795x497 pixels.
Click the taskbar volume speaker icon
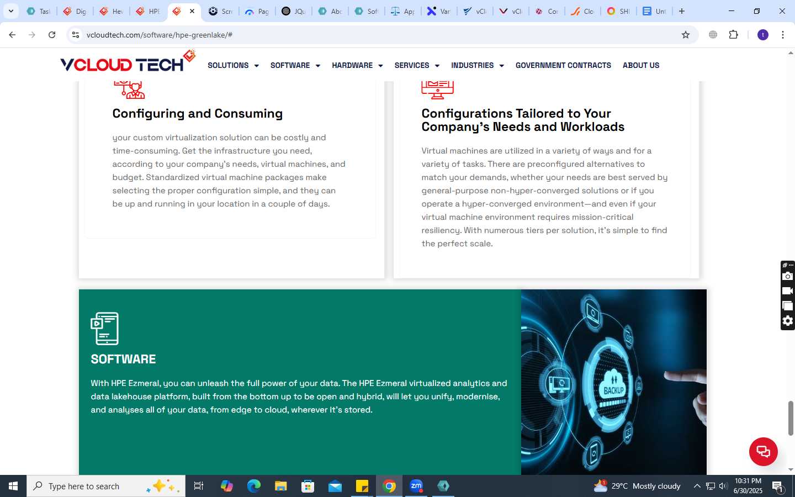click(723, 486)
